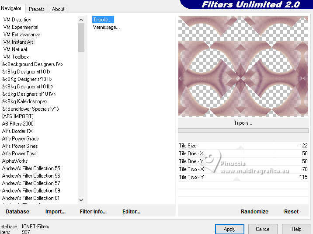The height and width of the screenshot is (234, 313).
Task: Select &<Bkg Designer sf10 I> category
Action: pos(26,72)
